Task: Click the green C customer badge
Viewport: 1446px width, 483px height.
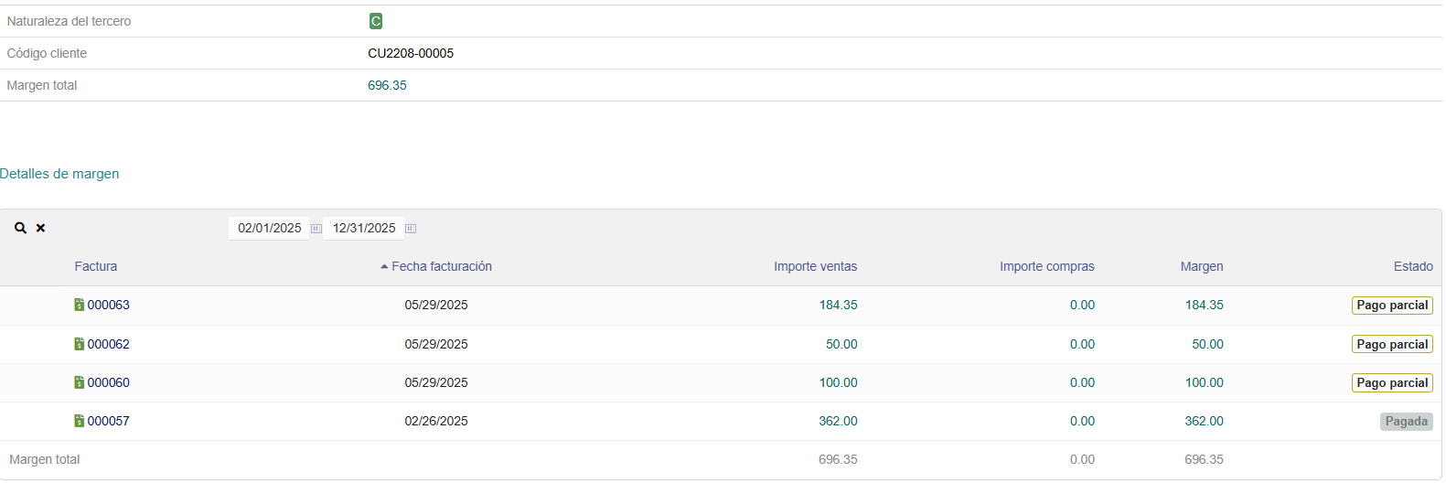Action: [x=375, y=21]
